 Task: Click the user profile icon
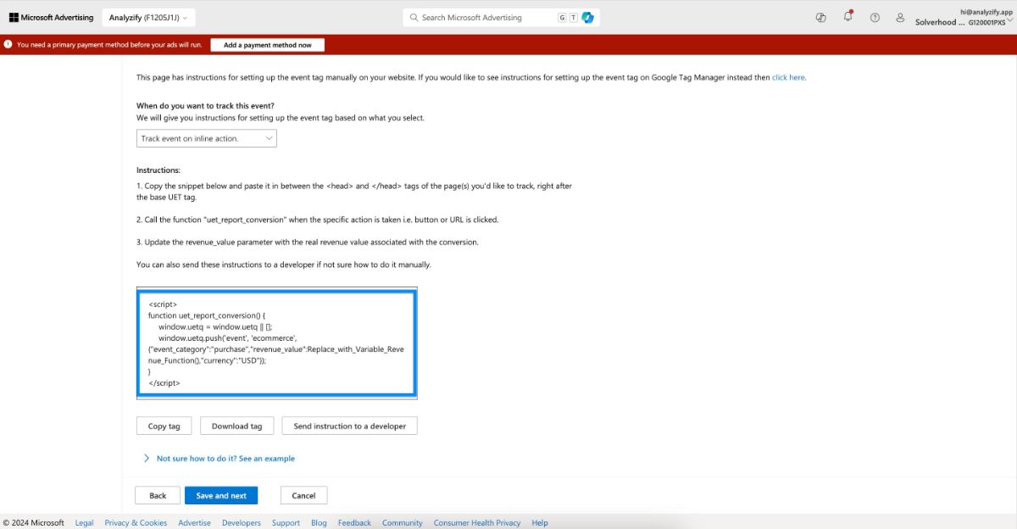point(900,17)
